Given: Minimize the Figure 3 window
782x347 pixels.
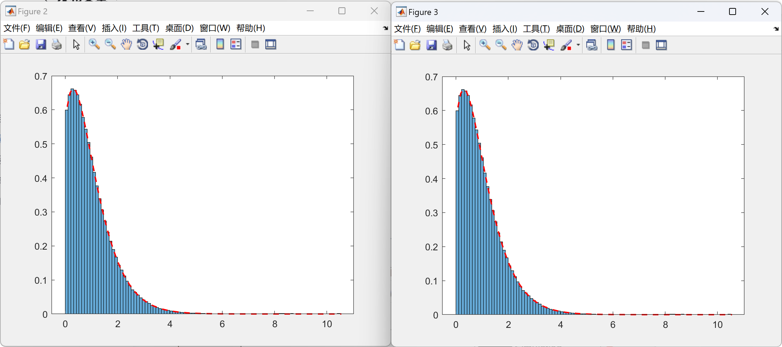Looking at the screenshot, I should click(701, 12).
